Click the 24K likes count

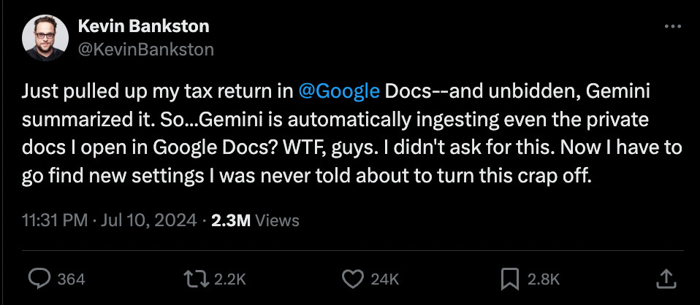tap(384, 279)
